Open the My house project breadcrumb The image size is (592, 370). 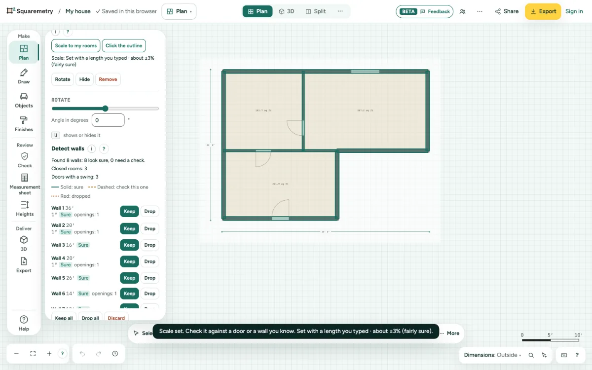click(x=78, y=11)
